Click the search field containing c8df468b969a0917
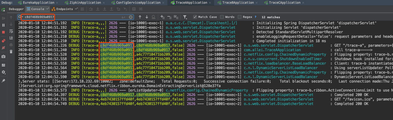393x120 pixels. [76, 17]
